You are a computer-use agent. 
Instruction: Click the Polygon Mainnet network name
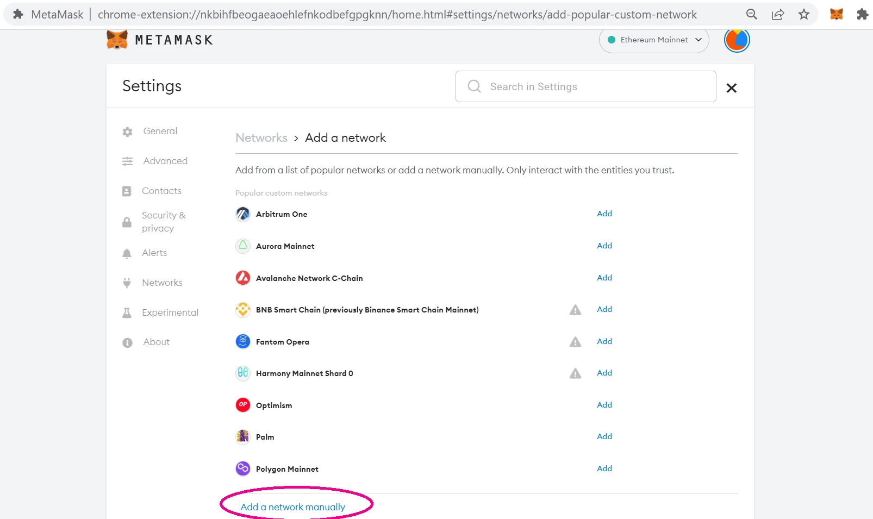point(287,469)
